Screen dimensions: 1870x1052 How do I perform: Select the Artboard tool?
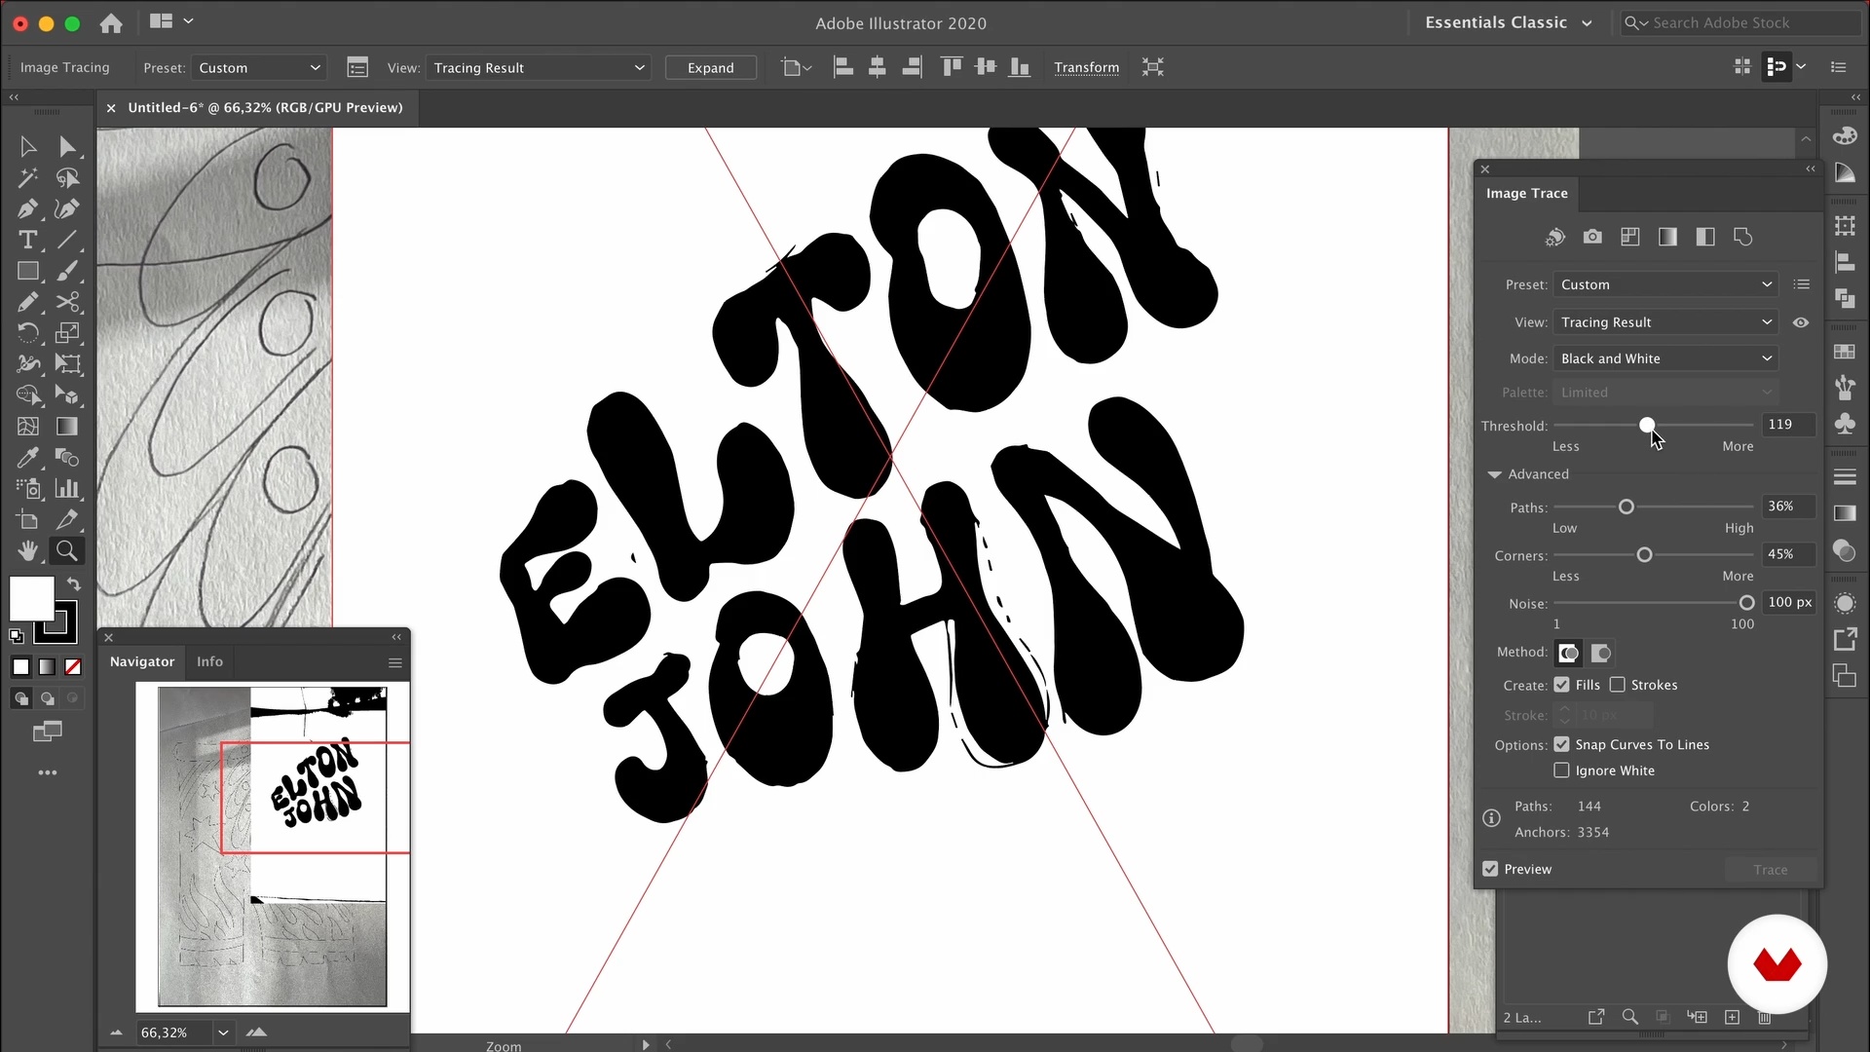(27, 520)
